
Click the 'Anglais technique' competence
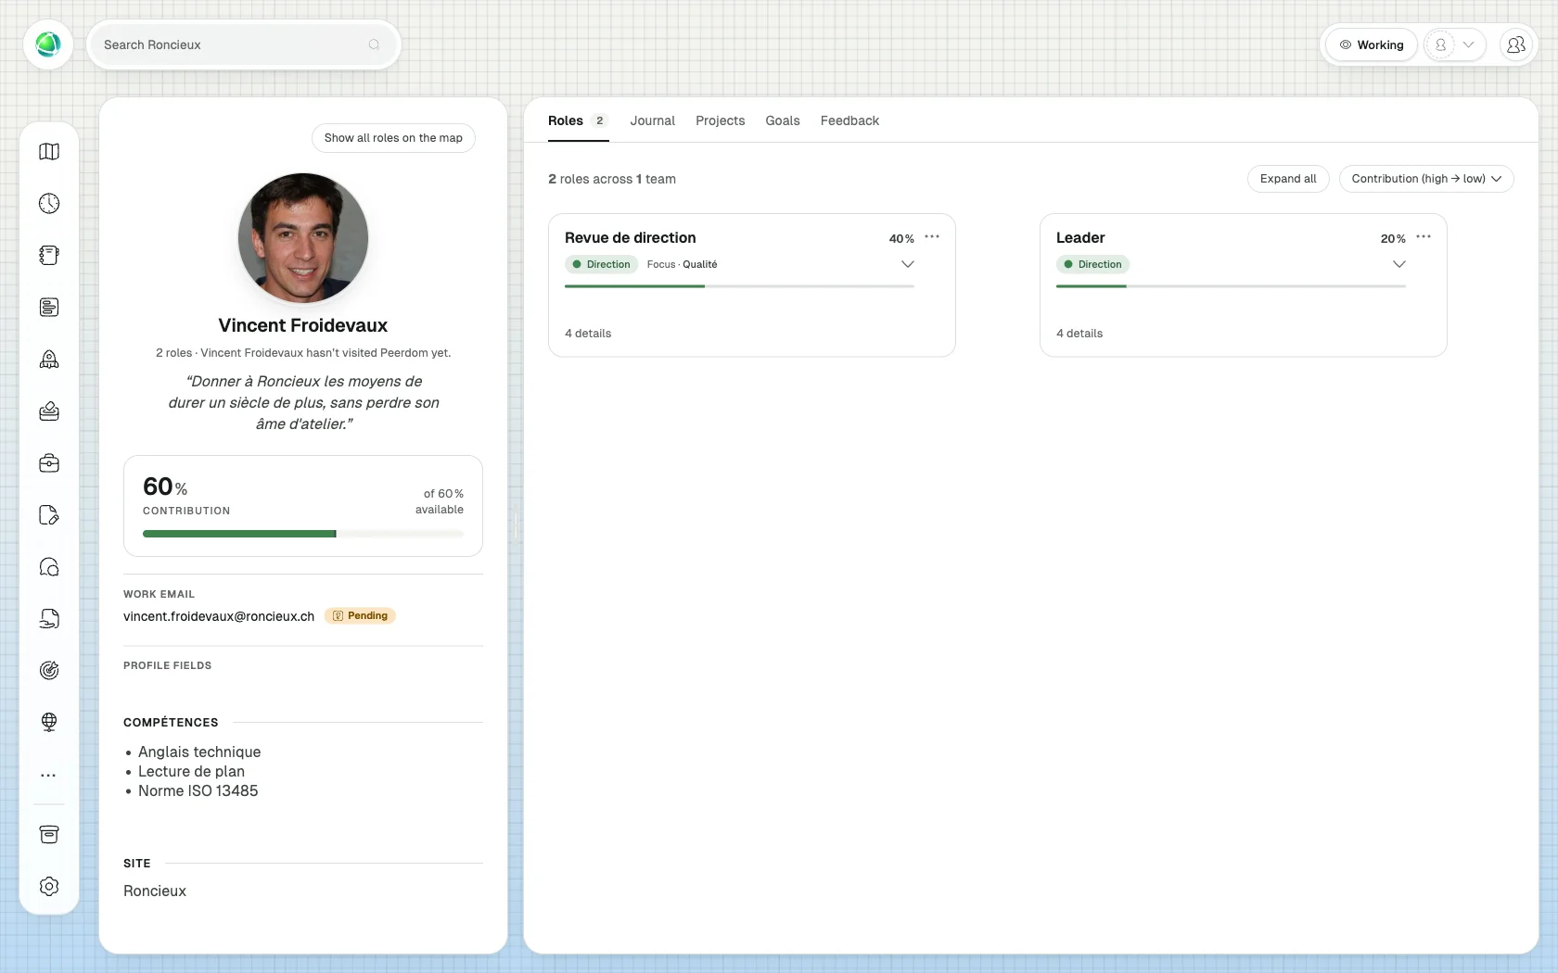pyautogui.click(x=199, y=752)
